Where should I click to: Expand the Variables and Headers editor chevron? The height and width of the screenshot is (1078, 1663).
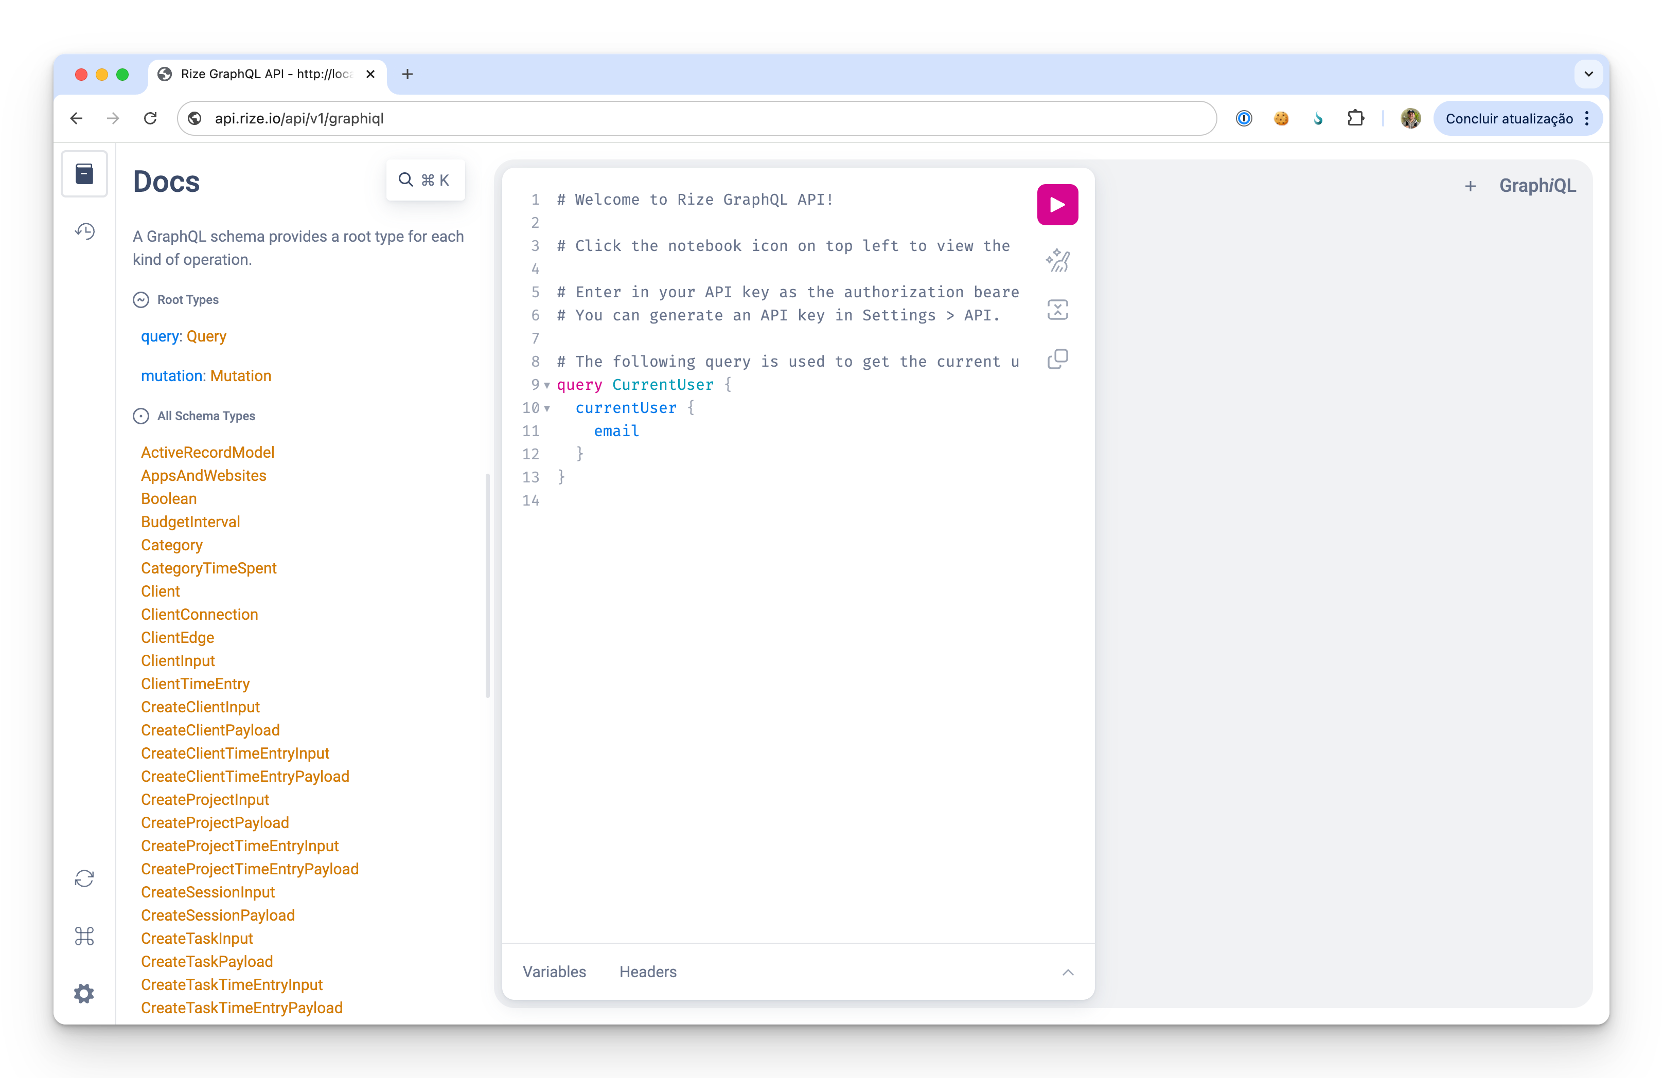click(1068, 972)
